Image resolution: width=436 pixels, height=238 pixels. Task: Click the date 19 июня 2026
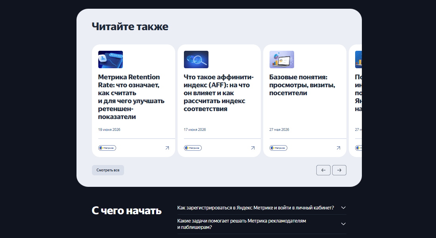coord(109,130)
